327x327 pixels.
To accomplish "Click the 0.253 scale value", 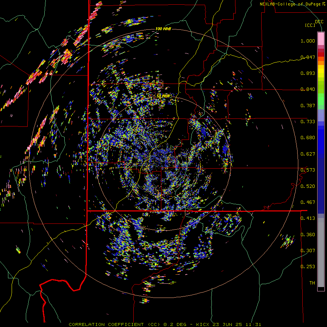I will point(308,267).
